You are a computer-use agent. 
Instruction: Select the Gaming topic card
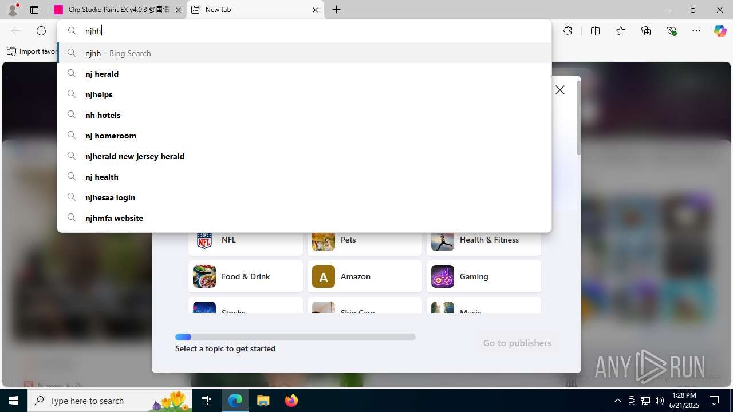coord(484,276)
